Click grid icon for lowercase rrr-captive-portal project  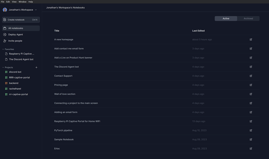6,94
